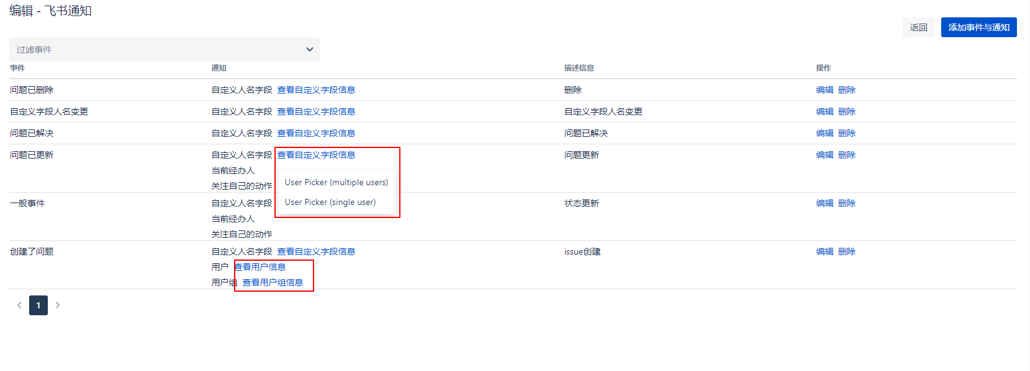This screenshot has height=371, width=1030.
Task: Edit the 问题已更新 event row
Action: pos(824,155)
